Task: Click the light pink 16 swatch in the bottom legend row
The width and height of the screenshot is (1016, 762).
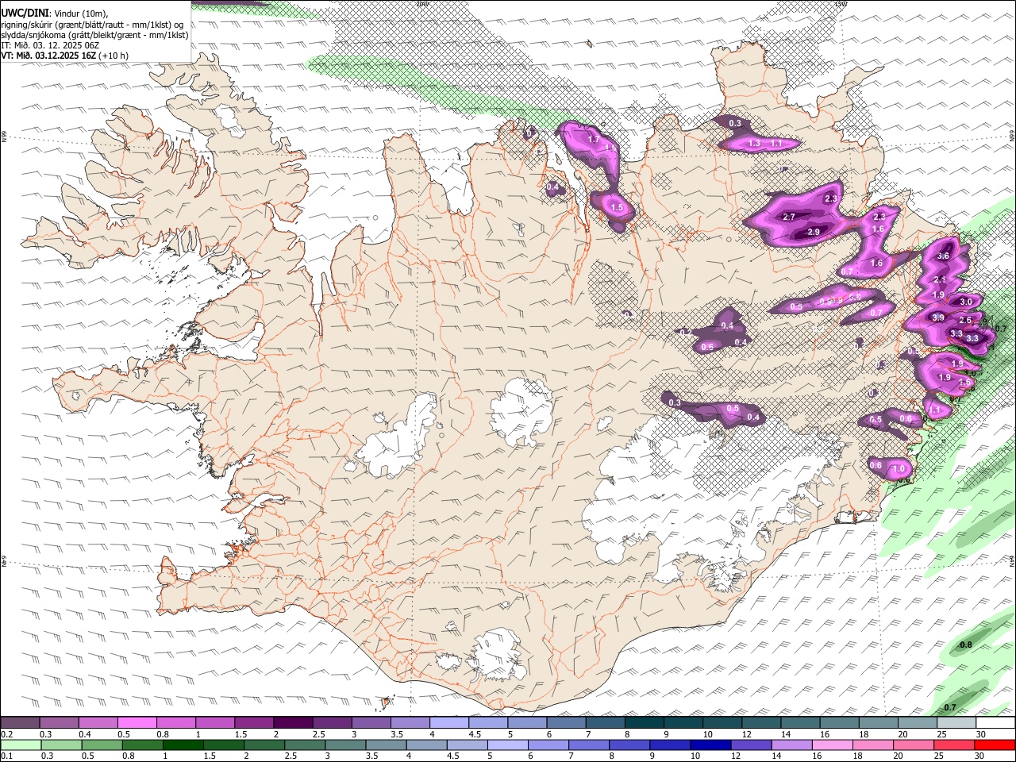Action: [x=833, y=745]
